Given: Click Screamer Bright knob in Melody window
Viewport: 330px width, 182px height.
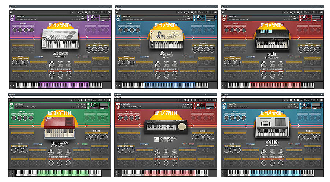Looking at the screenshot, I should (106, 50).
